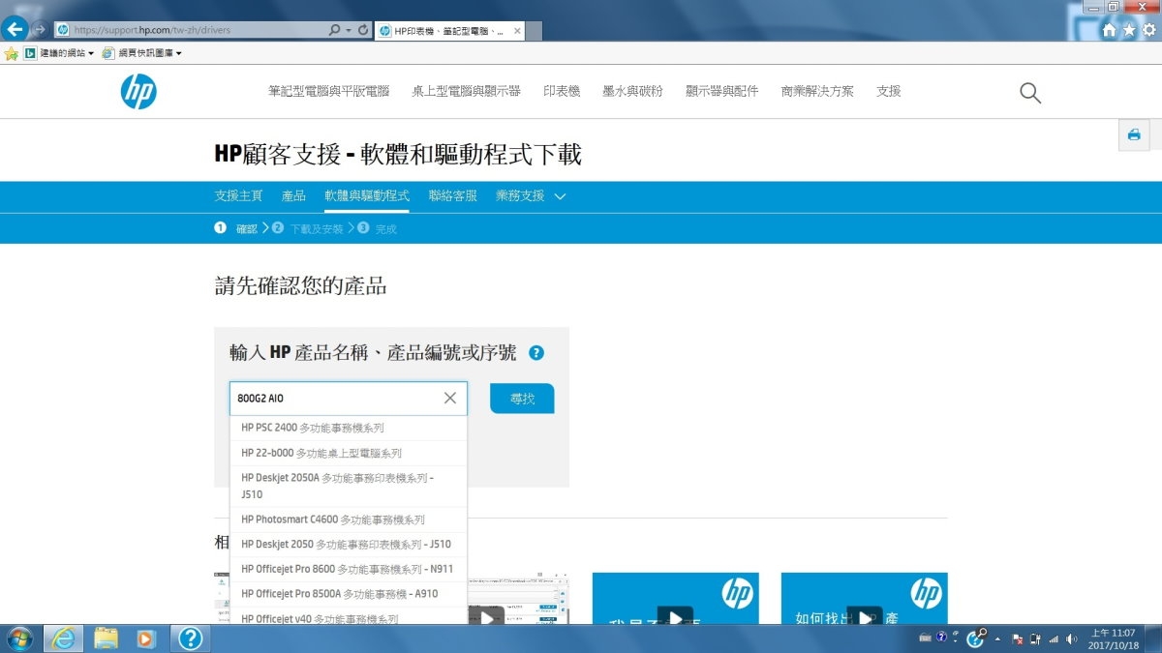This screenshot has height=653, width=1162.
Task: Click the Action Center flag tray icon
Action: (1018, 639)
